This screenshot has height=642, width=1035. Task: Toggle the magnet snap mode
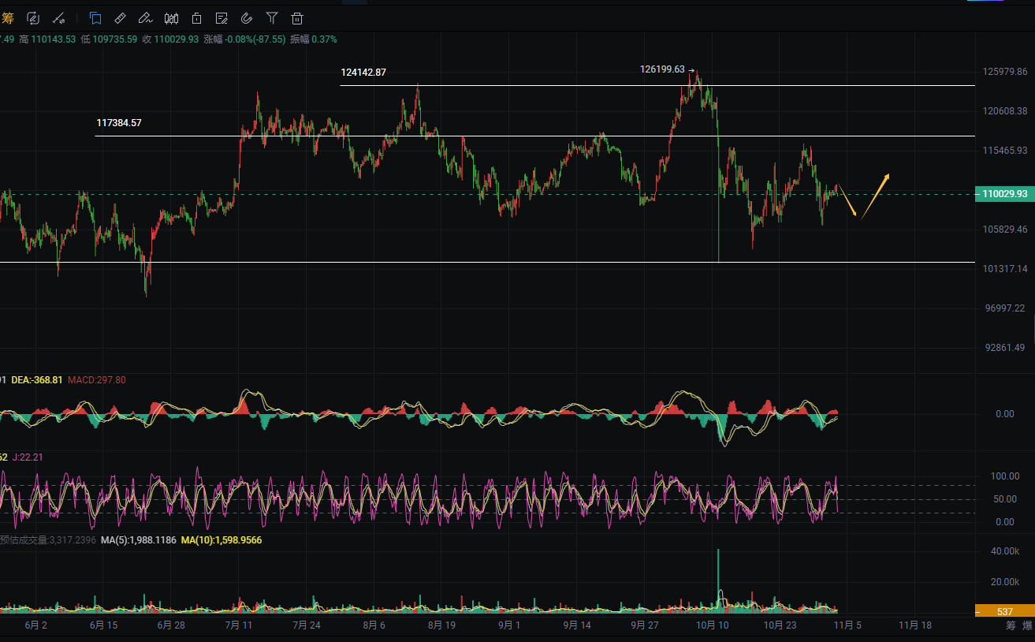[247, 17]
